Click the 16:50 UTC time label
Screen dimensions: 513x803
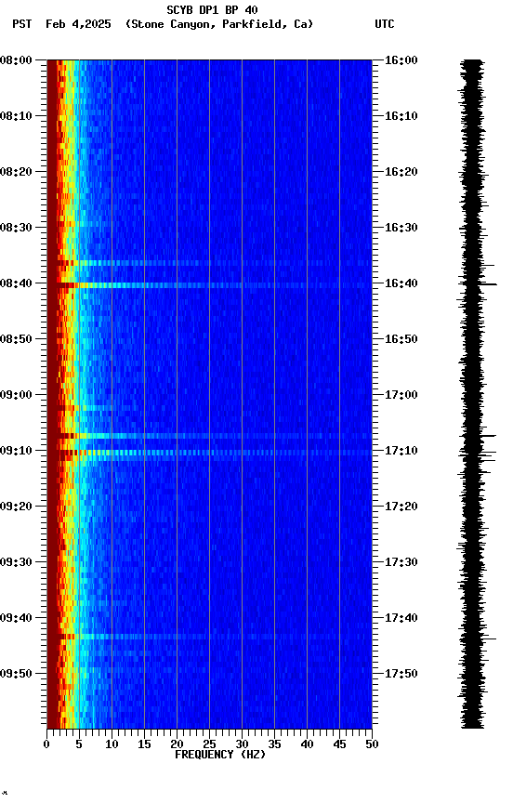coord(401,339)
